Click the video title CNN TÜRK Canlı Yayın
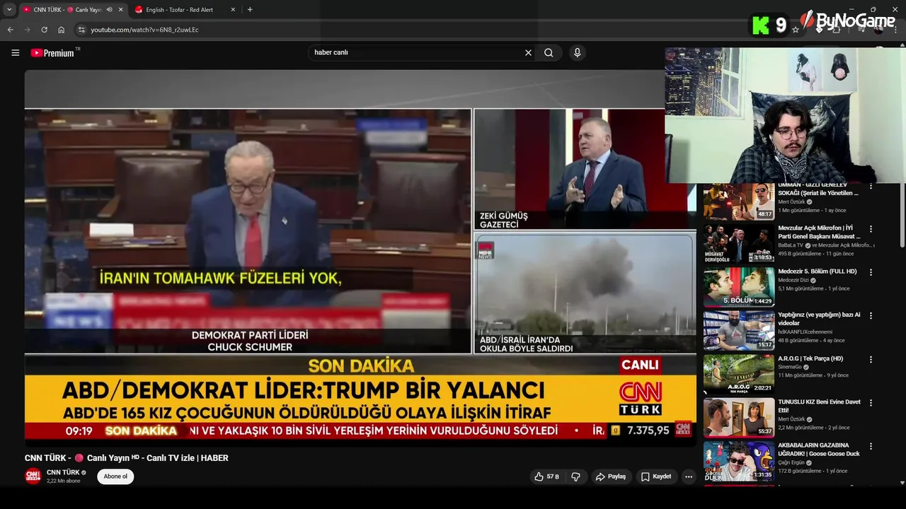 pyautogui.click(x=127, y=458)
